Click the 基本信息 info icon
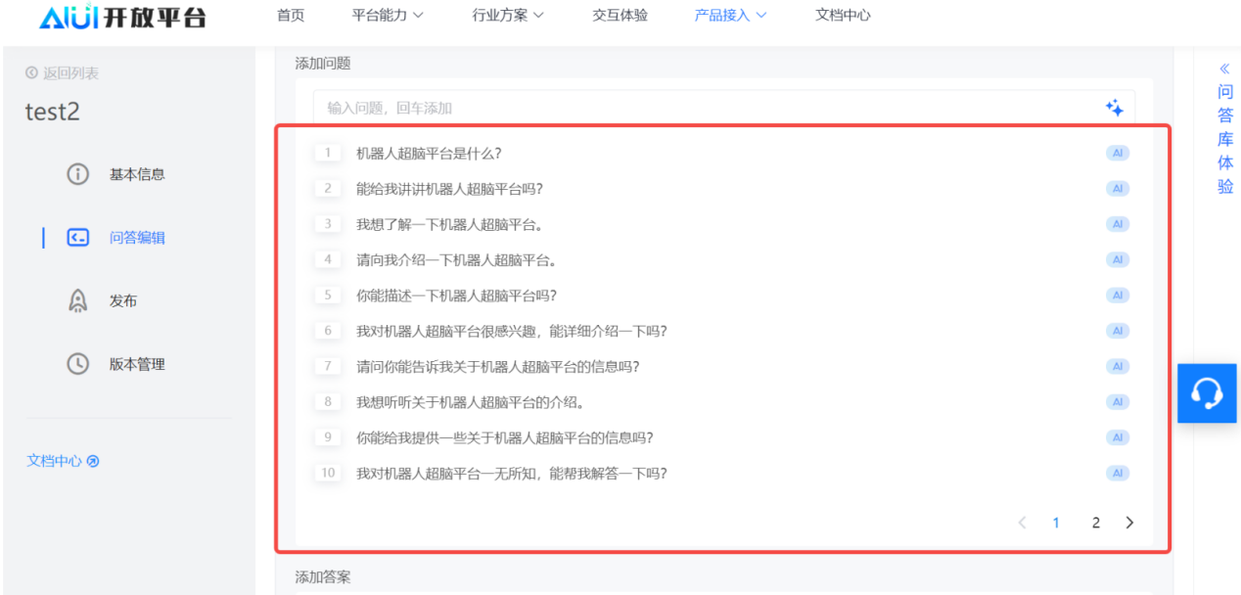 (77, 174)
